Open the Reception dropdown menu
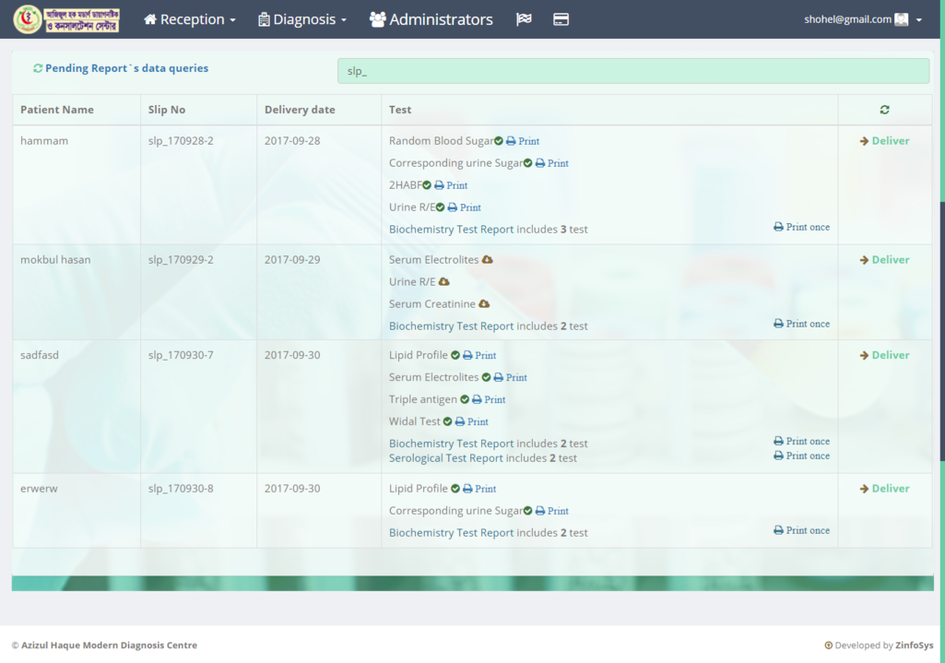 (190, 19)
